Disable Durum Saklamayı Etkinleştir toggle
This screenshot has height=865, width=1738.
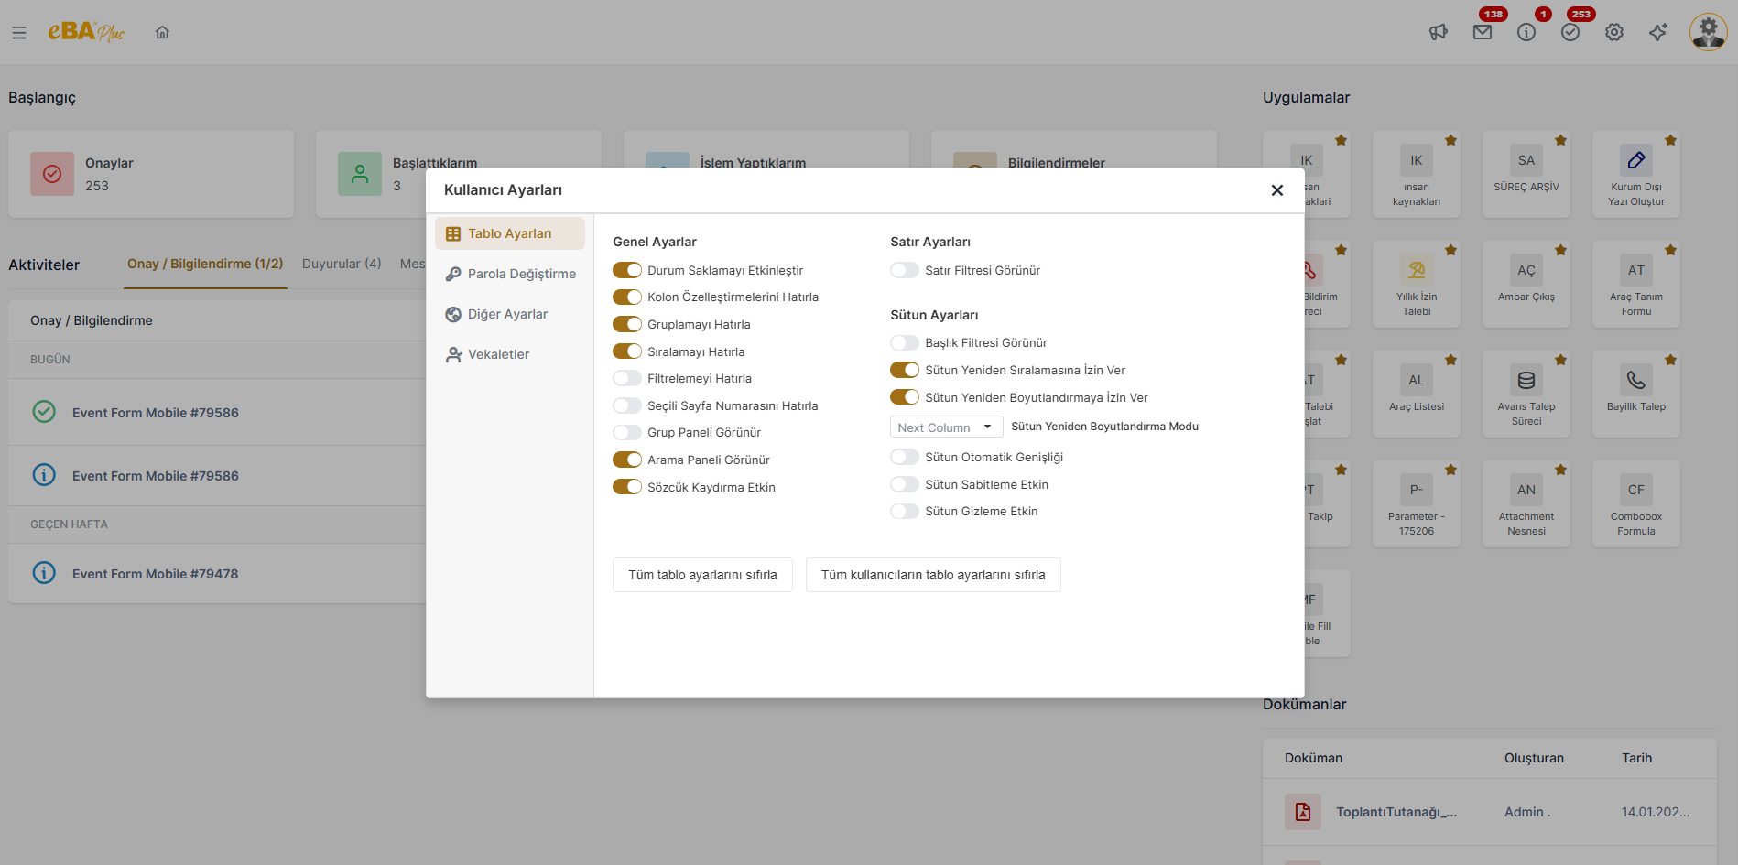(627, 270)
